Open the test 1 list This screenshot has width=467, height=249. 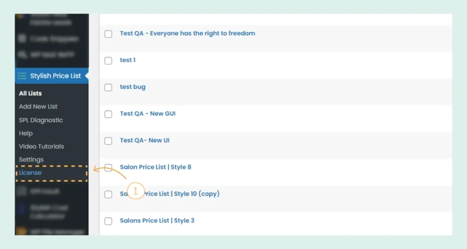[x=128, y=60]
